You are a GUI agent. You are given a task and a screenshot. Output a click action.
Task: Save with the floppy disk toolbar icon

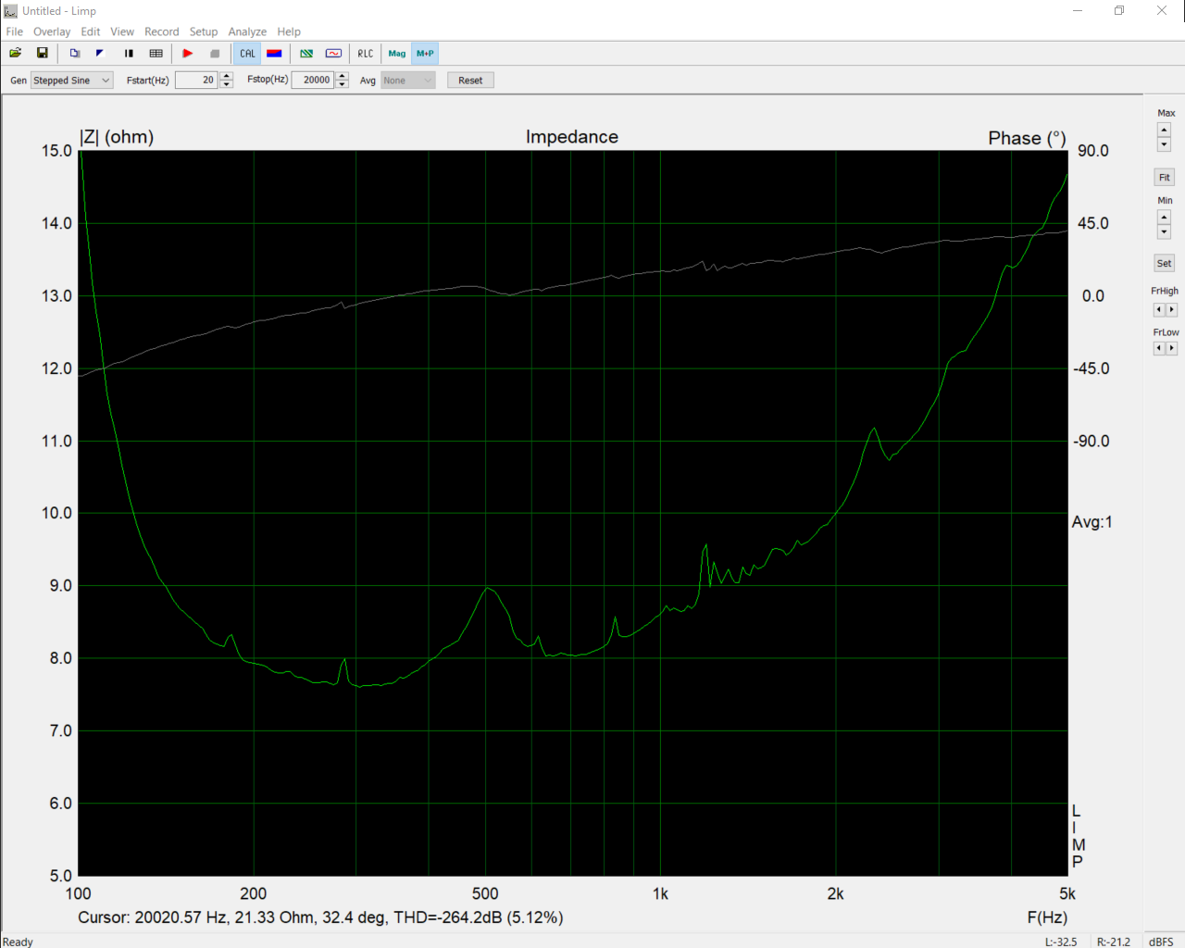(43, 54)
